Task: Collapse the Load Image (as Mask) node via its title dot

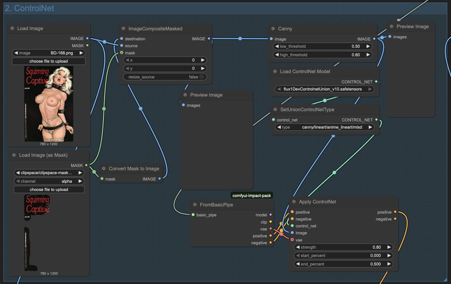Action: tap(14, 155)
